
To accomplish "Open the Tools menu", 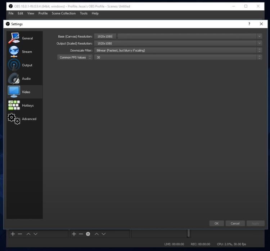I will (x=84, y=13).
